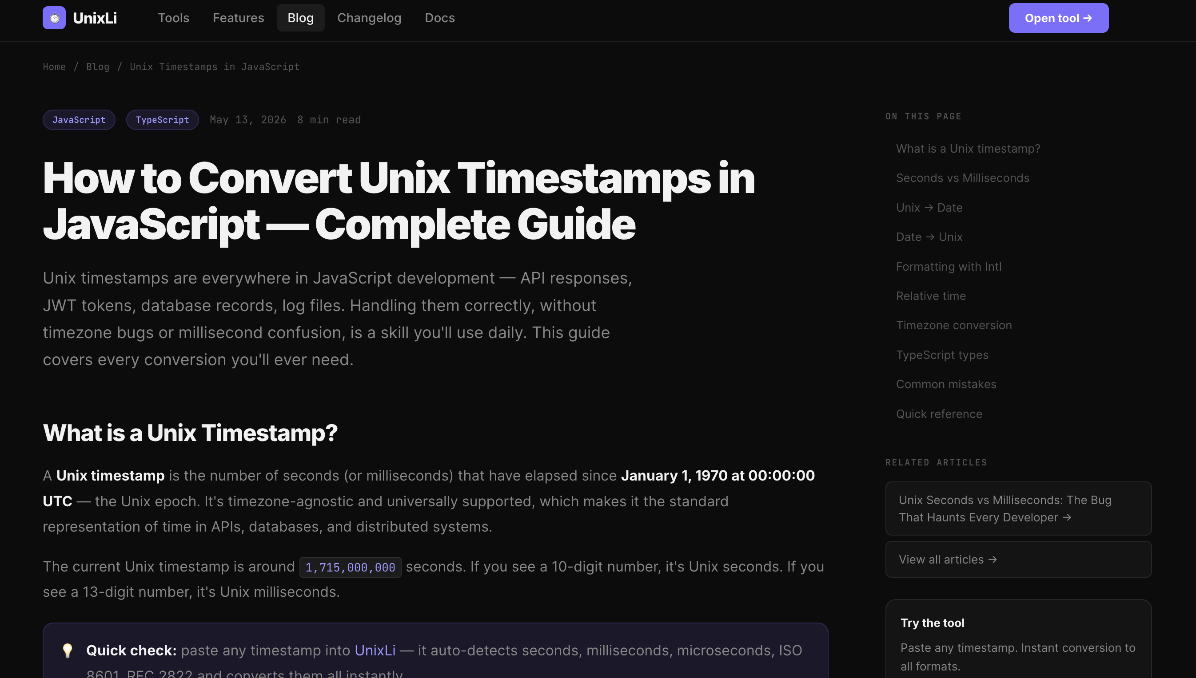Select the JavaScript tag pill
1196x678 pixels.
[79, 120]
